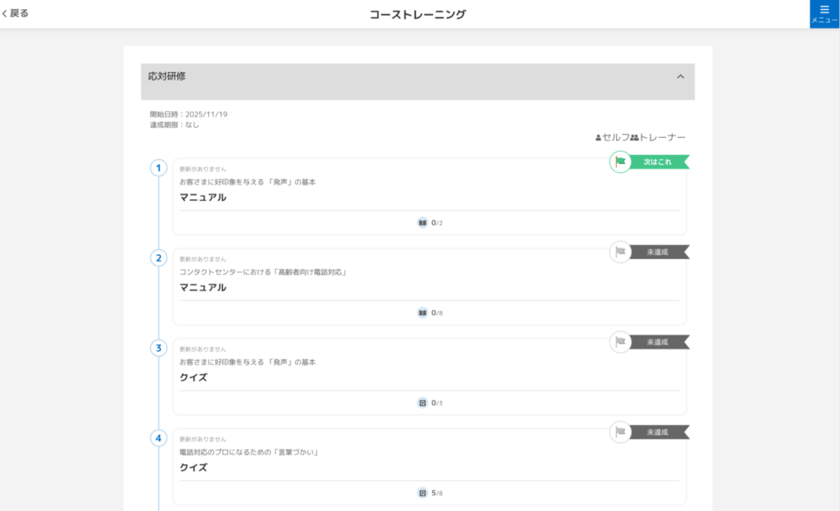Click the gray flag icon on step 4
This screenshot has height=511, width=840.
(620, 432)
